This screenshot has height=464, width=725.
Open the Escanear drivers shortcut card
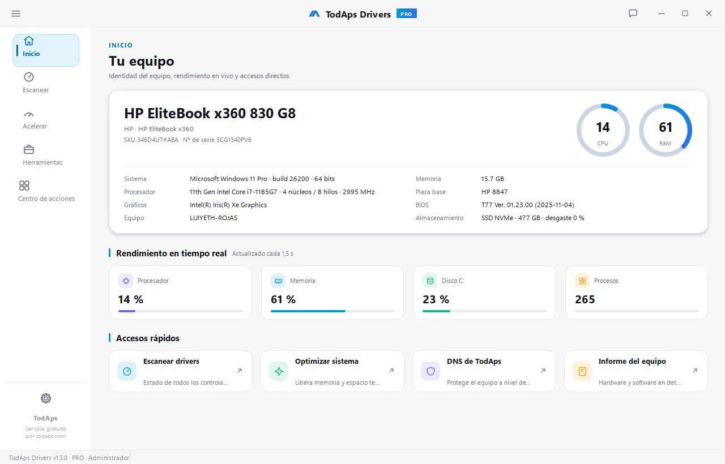[x=181, y=371]
